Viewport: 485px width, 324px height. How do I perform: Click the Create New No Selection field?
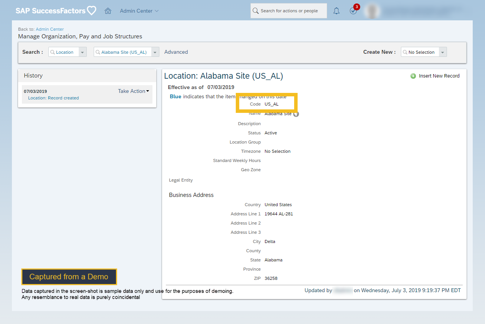click(x=420, y=52)
